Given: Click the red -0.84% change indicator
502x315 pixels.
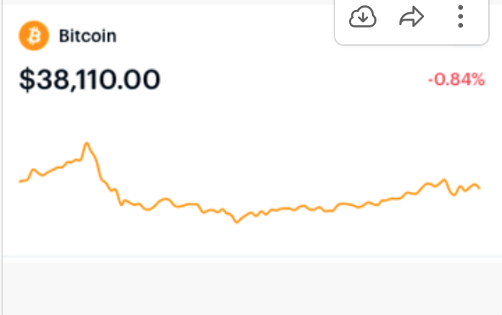Looking at the screenshot, I should click(457, 80).
